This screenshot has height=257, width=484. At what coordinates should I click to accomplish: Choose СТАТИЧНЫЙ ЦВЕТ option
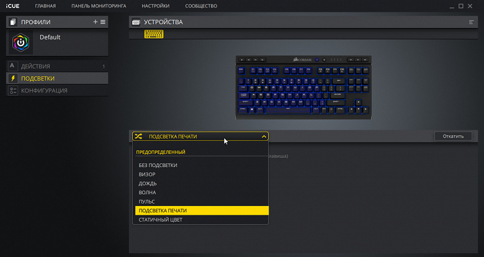pos(202,220)
